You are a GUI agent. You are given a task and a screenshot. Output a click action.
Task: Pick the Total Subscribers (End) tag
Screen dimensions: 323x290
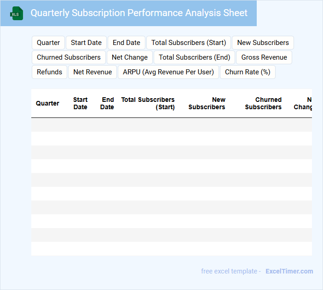pyautogui.click(x=195, y=57)
